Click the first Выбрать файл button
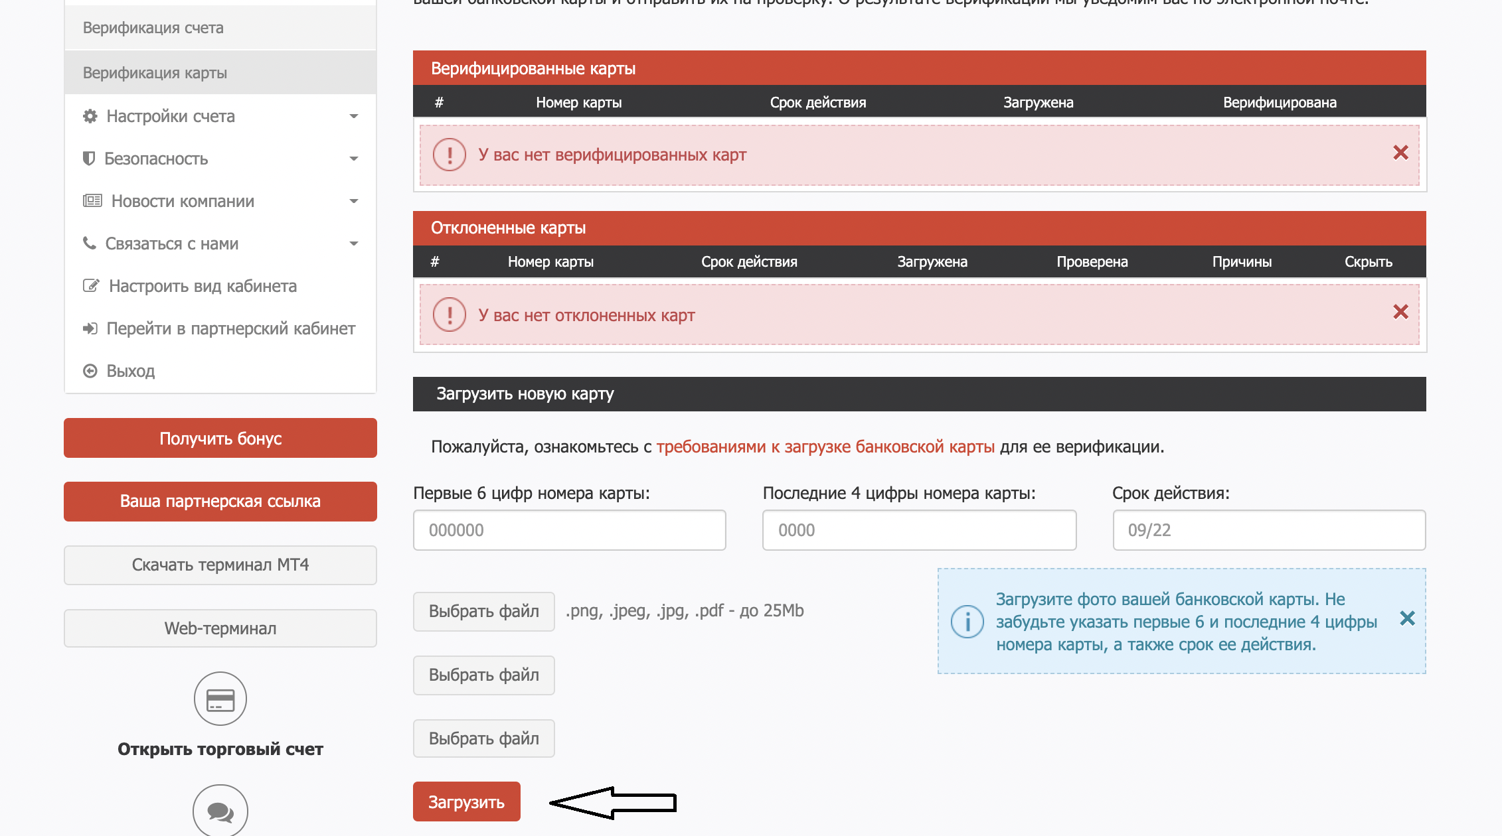 click(x=483, y=611)
